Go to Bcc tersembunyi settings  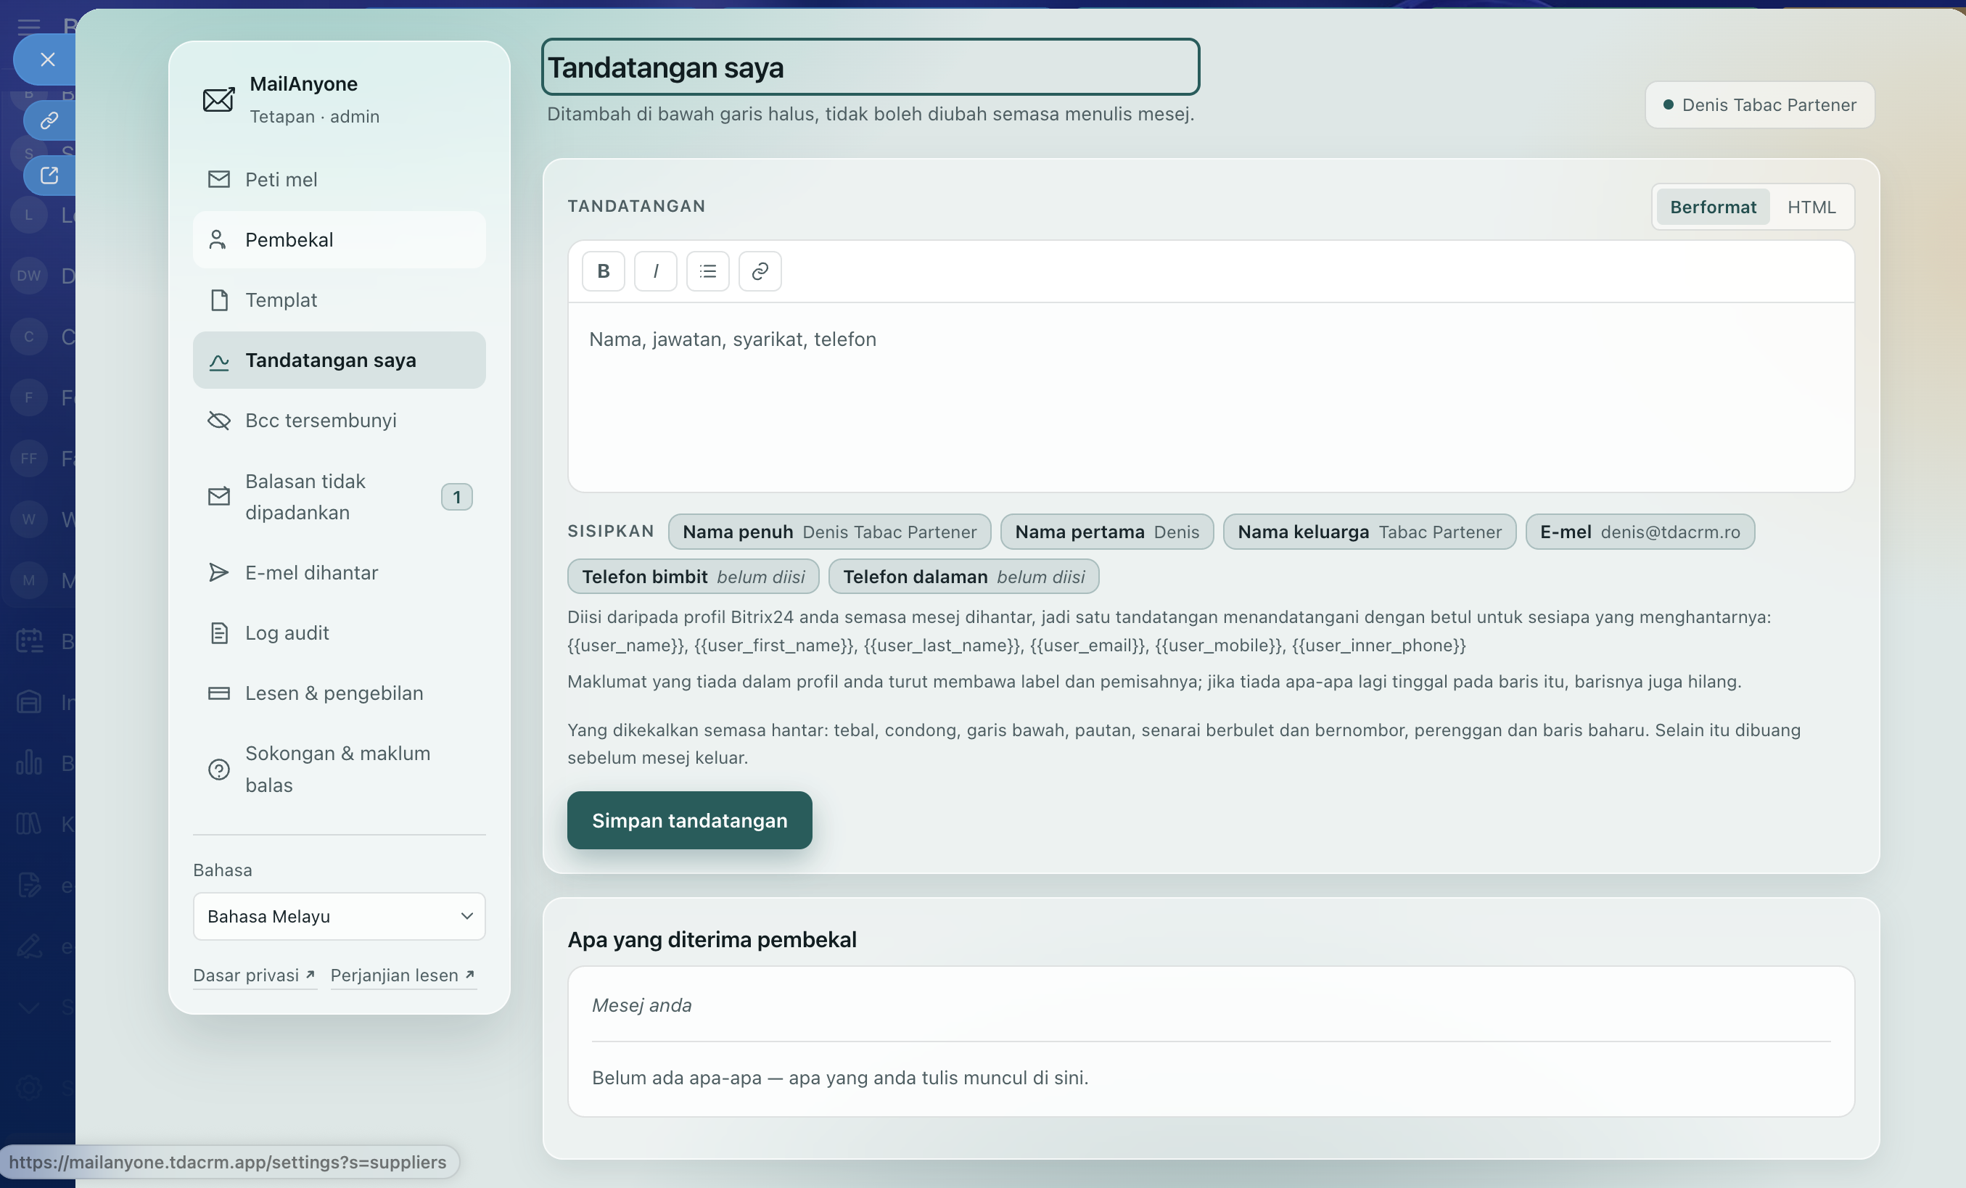(x=339, y=421)
